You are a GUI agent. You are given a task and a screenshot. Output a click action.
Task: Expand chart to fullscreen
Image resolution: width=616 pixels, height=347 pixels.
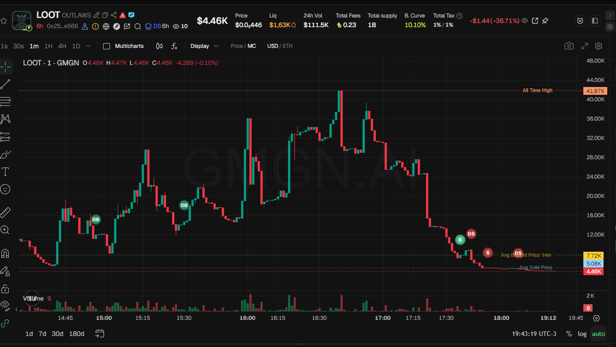click(585, 46)
